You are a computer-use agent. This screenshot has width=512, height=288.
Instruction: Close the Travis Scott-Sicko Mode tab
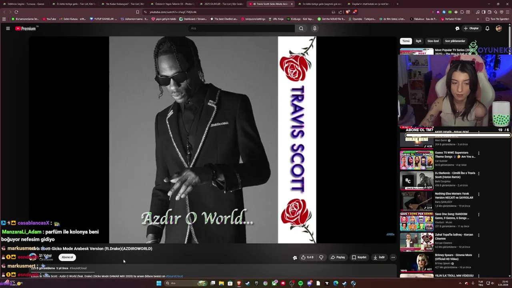[x=292, y=4]
